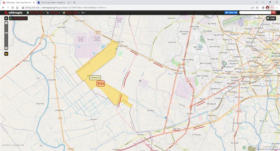Bookmark this page with the star icon
Image resolution: width=280 pixels, height=151 pixels.
(x=257, y=8)
